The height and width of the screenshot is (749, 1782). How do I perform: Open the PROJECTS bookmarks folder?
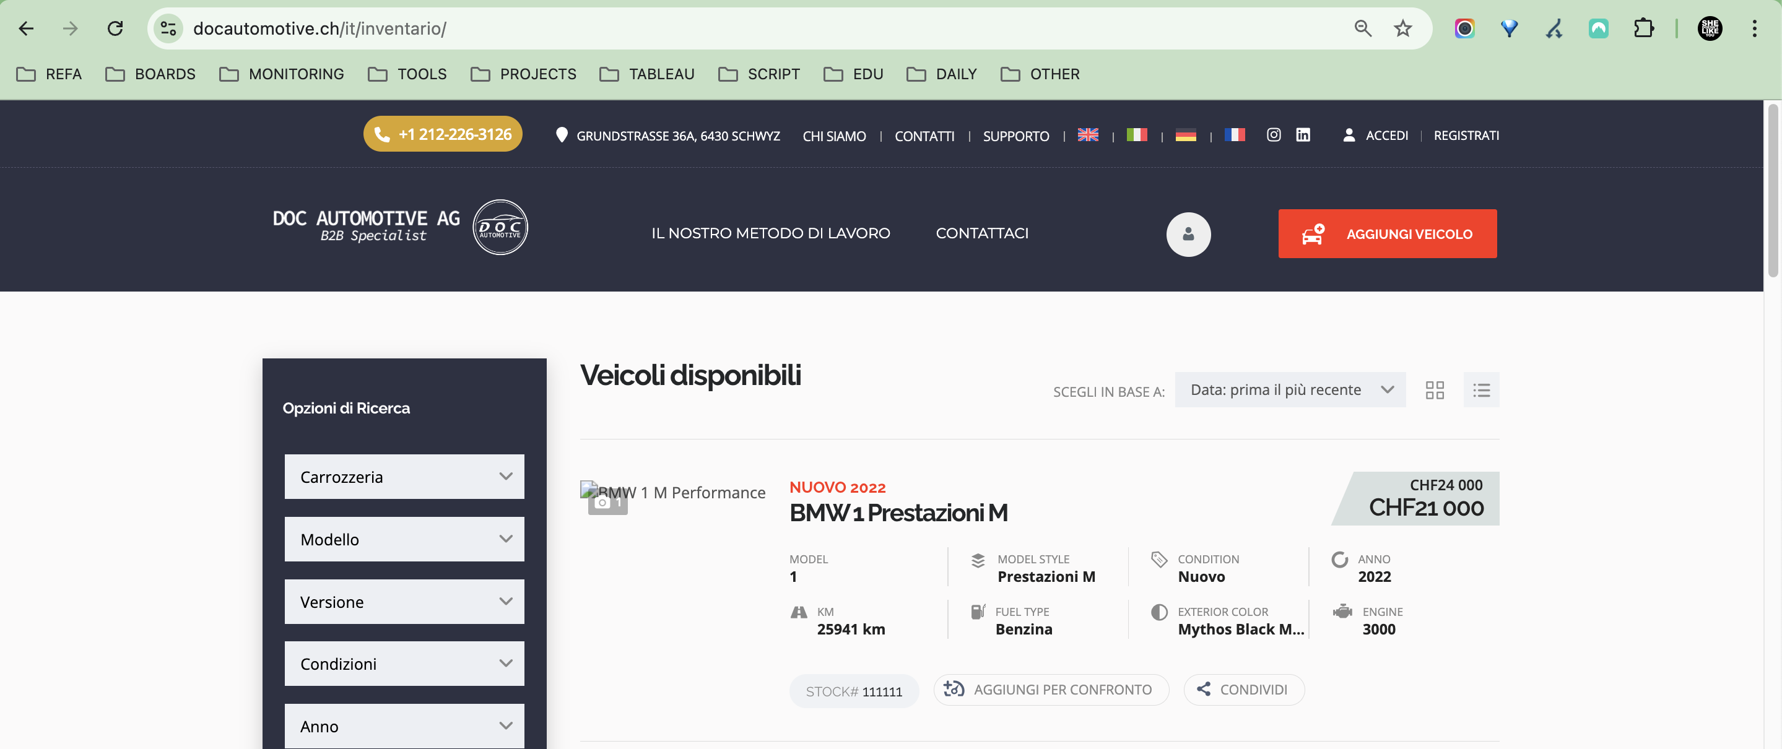(524, 74)
